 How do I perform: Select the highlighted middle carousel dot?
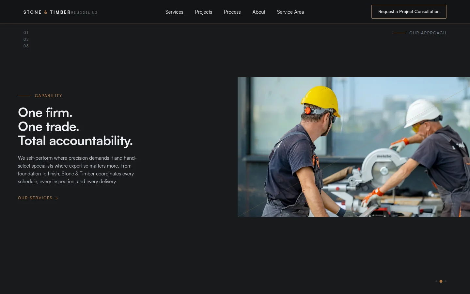click(x=441, y=281)
